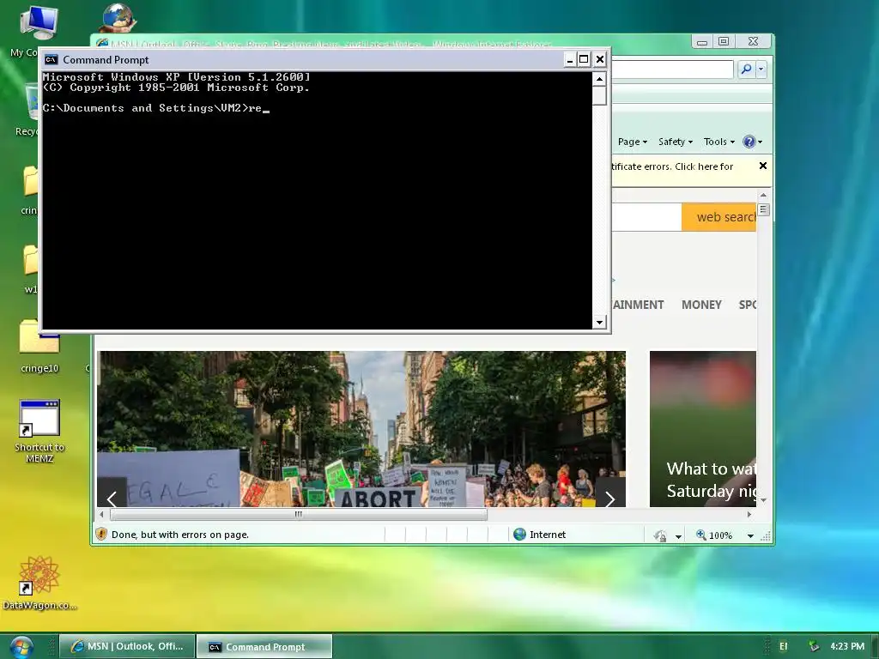
Task: Select DataWagon.co shortcut icon
Action: 39,583
